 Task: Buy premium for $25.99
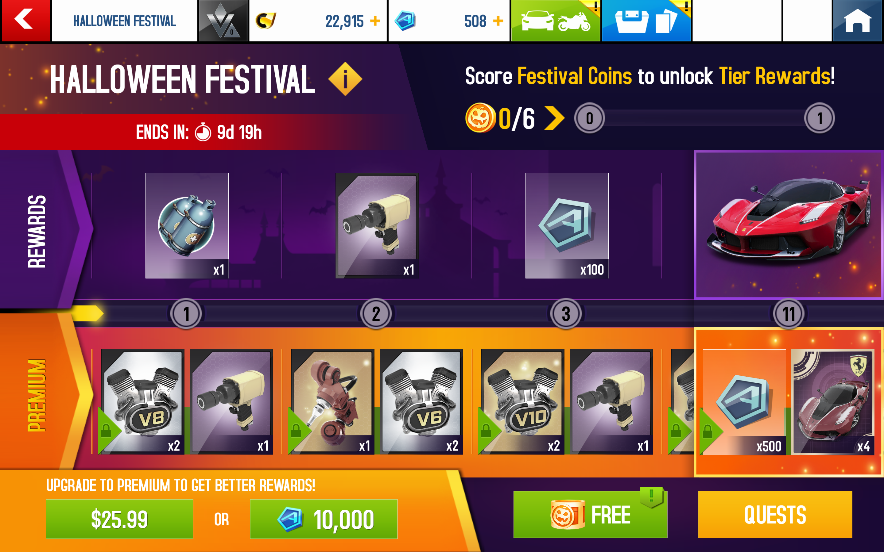tap(119, 519)
